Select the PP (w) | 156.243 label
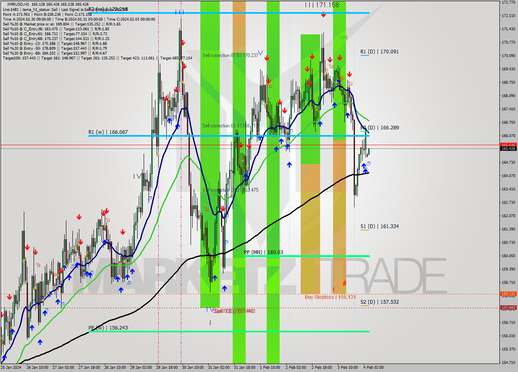 (108, 328)
